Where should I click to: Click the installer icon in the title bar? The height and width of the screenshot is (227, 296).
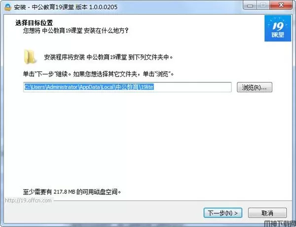coord(8,7)
